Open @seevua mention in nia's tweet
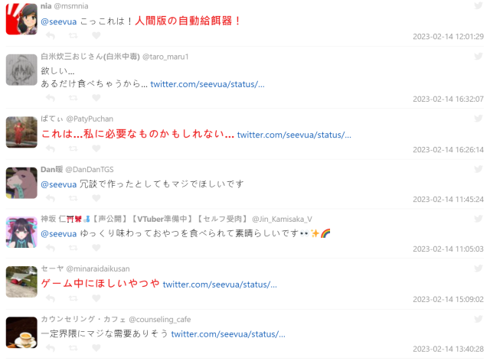The image size is (490, 361). [59, 21]
